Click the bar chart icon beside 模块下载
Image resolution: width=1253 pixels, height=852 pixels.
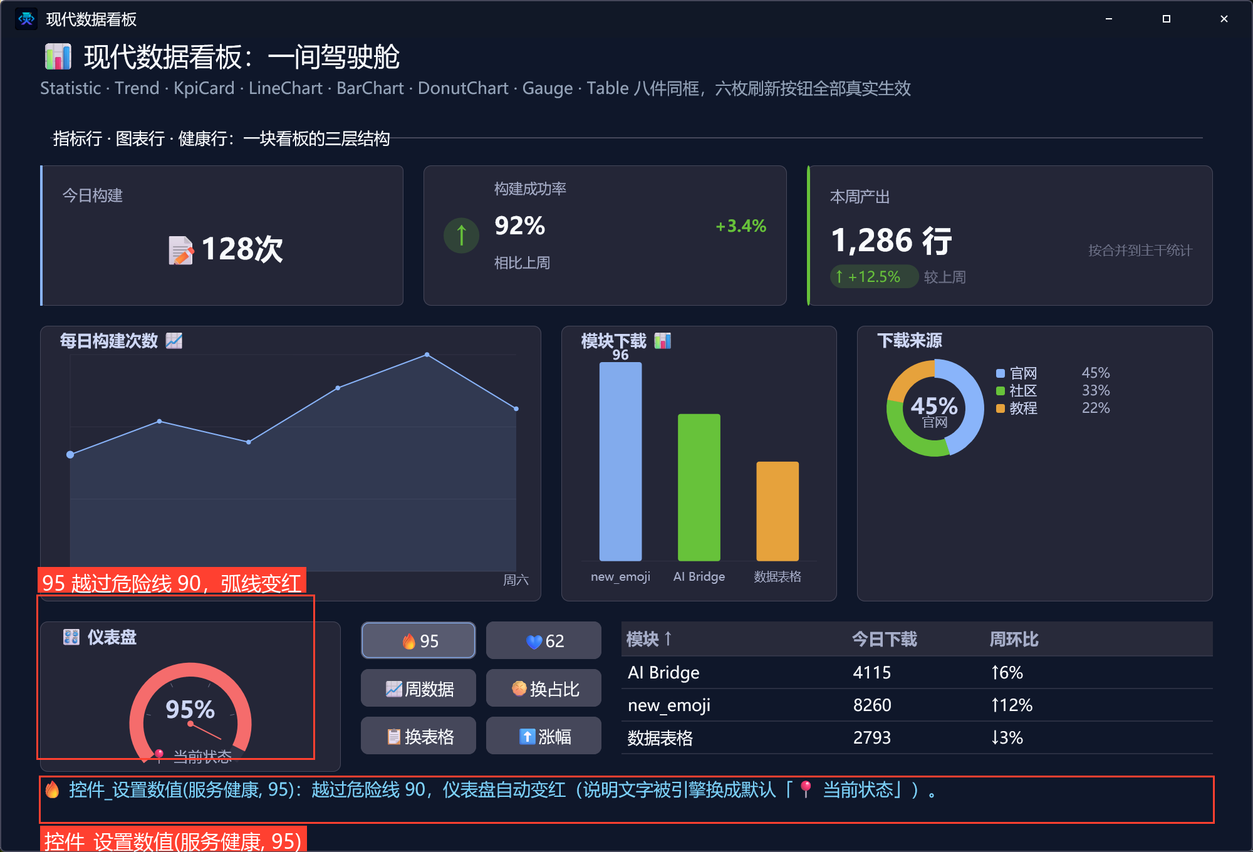[x=662, y=340]
